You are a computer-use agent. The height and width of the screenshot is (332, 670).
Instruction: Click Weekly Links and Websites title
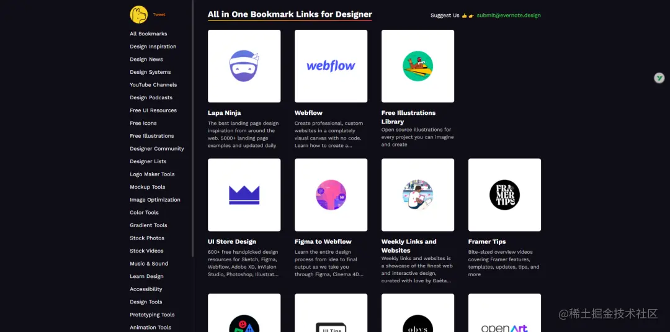coord(409,246)
